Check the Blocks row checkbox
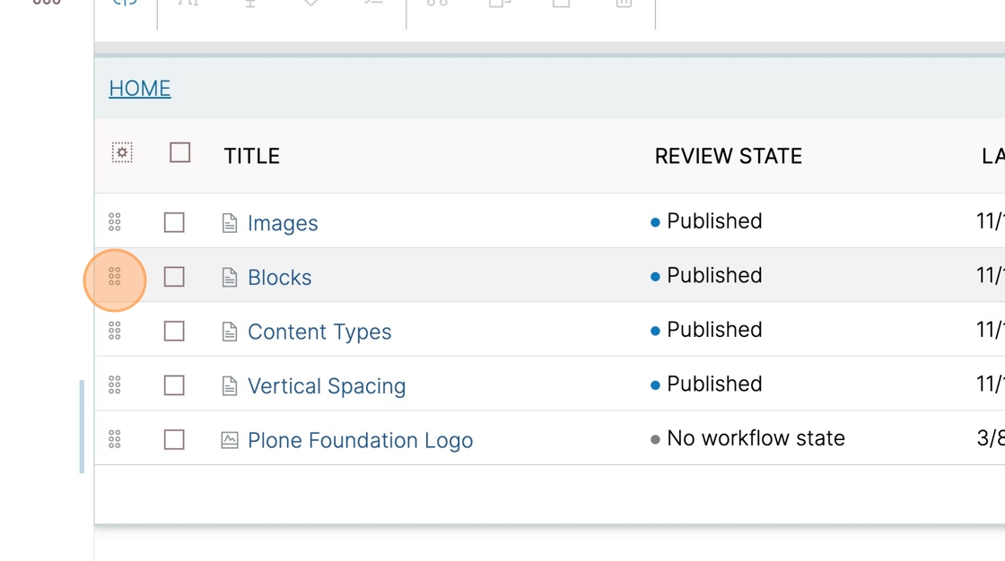The width and height of the screenshot is (1005, 561). (x=174, y=277)
